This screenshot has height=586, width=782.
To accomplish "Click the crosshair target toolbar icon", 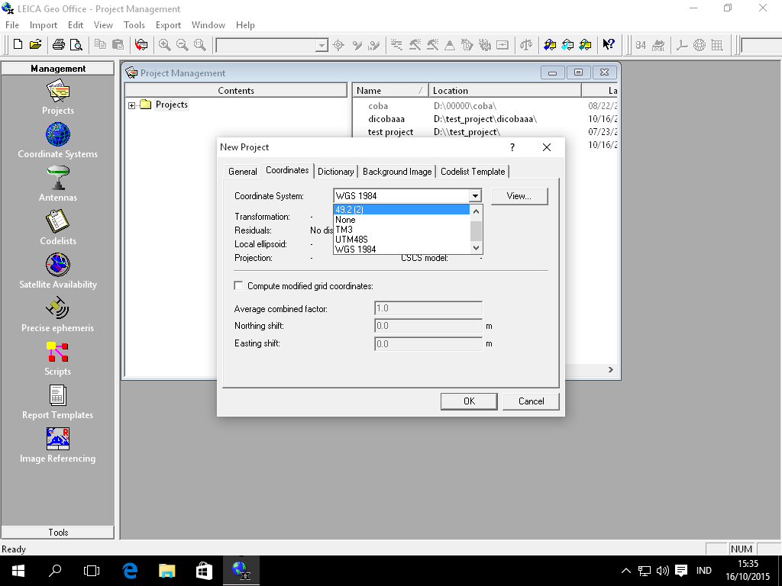I will [338, 45].
